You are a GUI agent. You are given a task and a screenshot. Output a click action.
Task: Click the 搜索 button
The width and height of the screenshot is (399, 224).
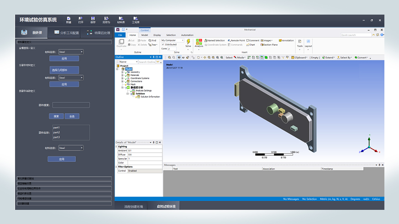56,116
